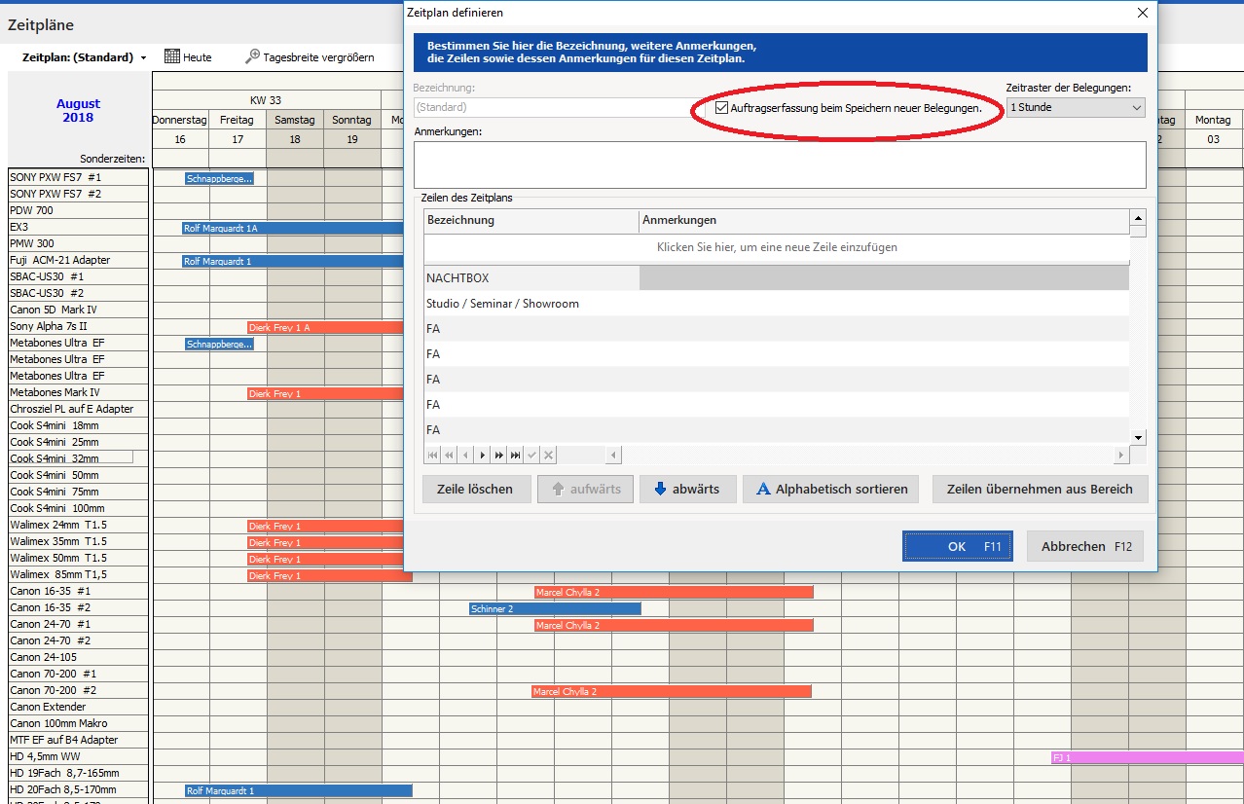The width and height of the screenshot is (1244, 804).
Task: Select Canon Extender row label
Action: click(x=79, y=707)
